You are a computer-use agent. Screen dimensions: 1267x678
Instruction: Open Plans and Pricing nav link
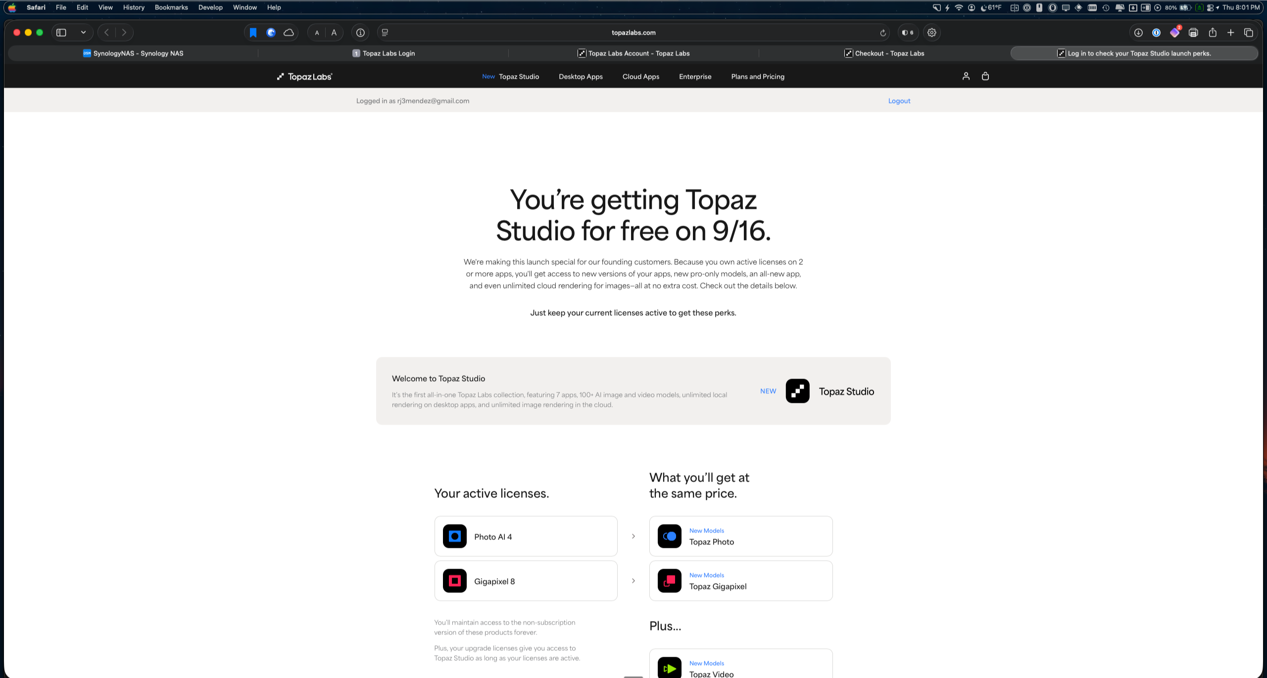757,77
